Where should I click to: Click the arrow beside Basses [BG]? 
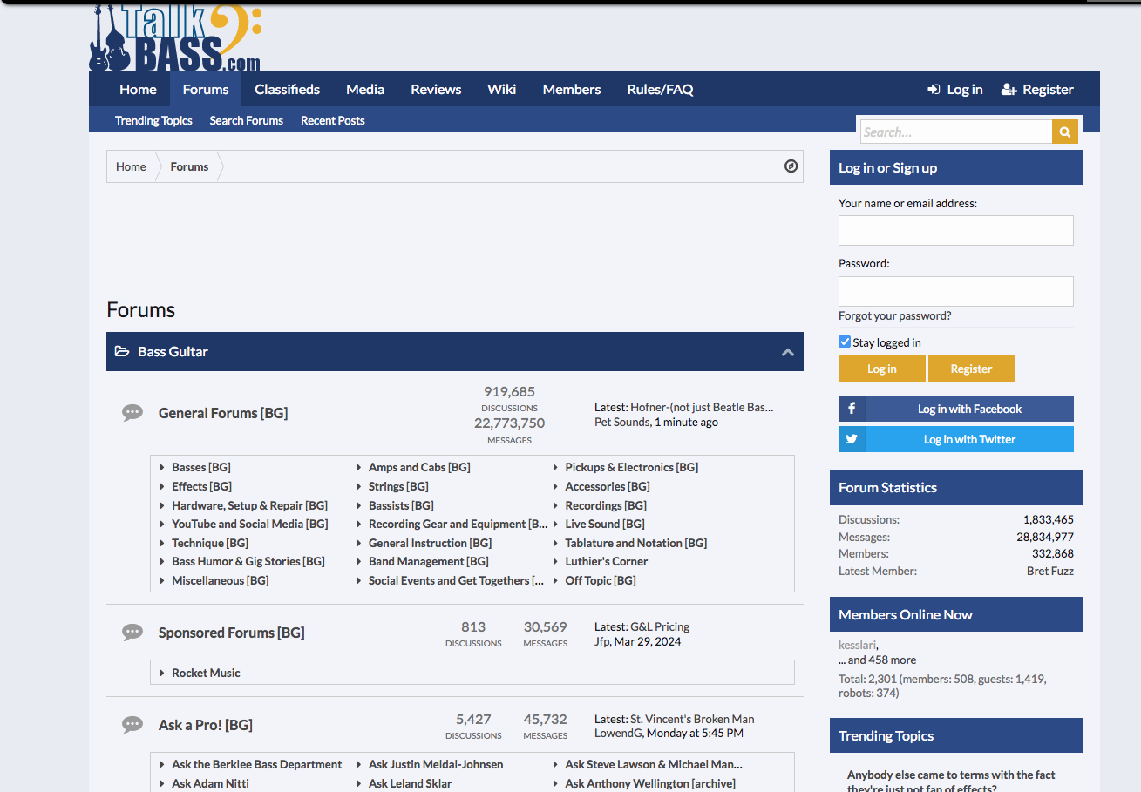tap(163, 468)
